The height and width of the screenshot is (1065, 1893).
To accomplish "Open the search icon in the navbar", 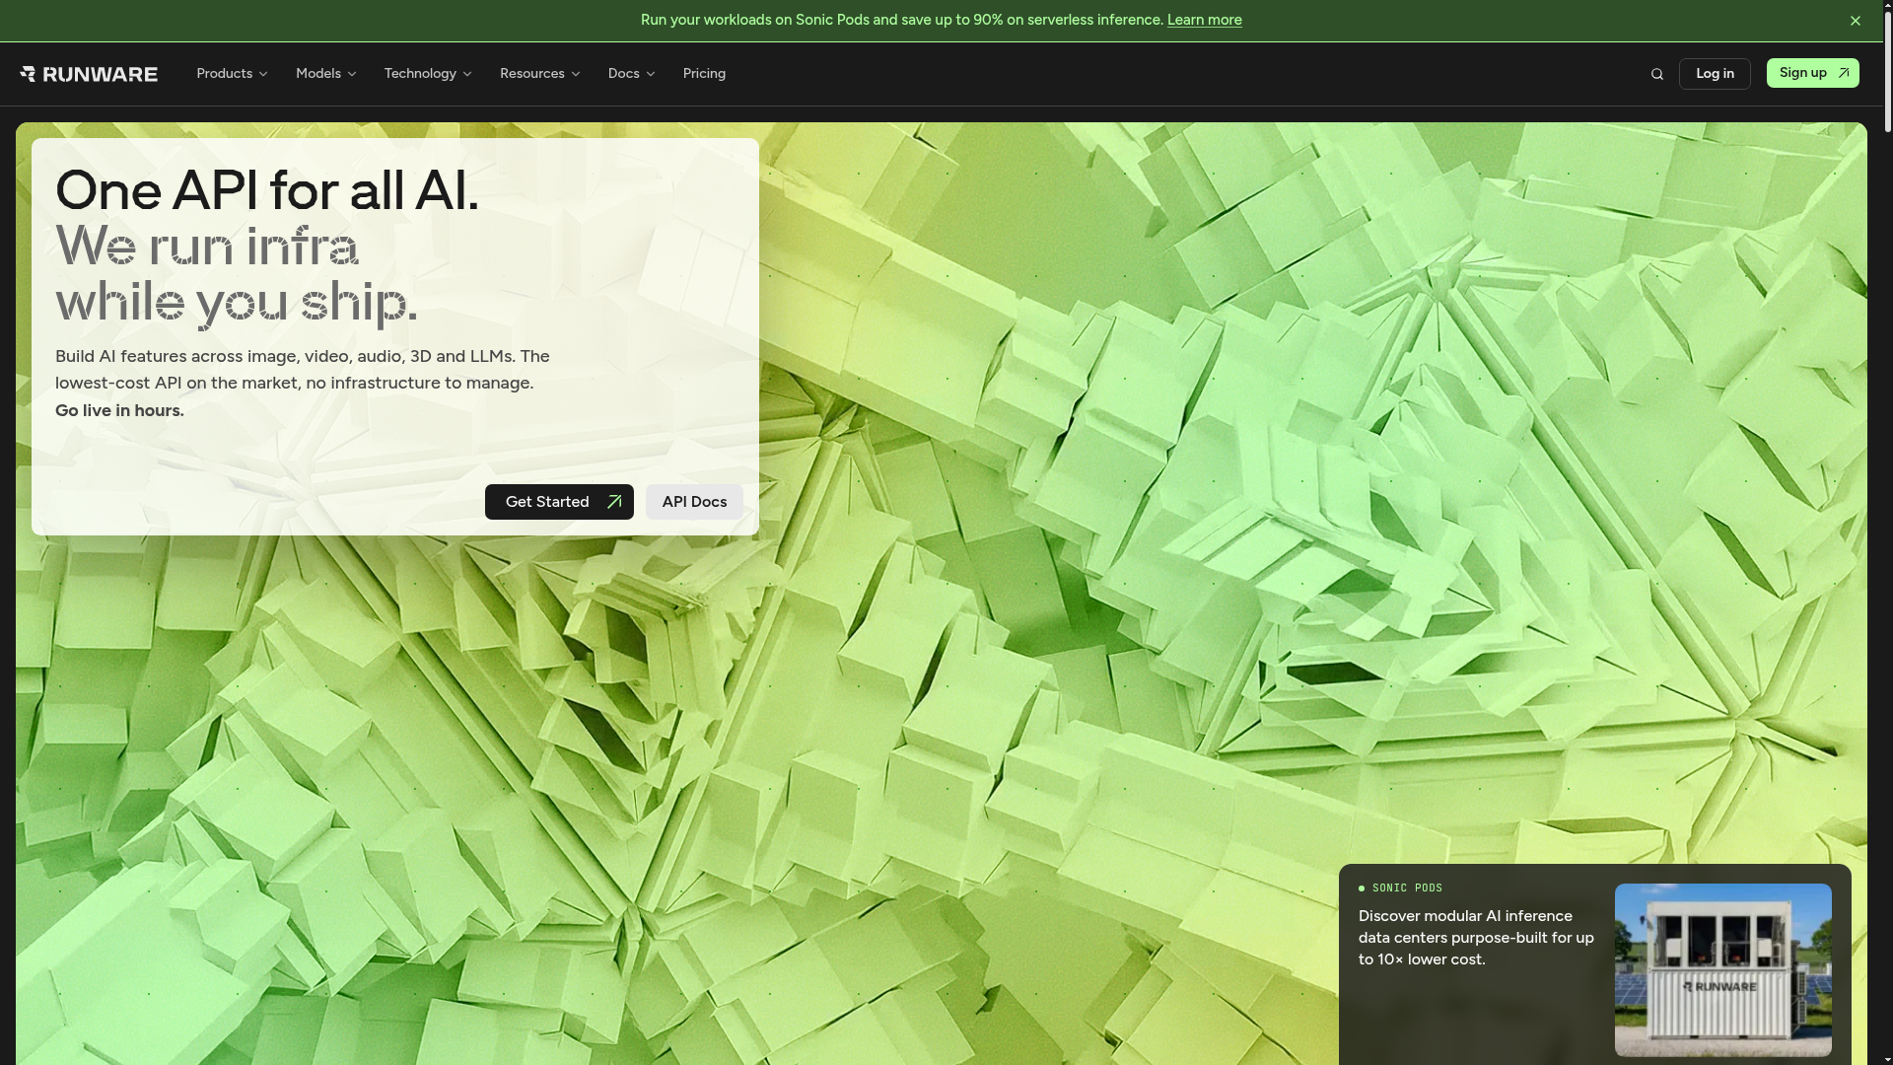I will click(1657, 74).
